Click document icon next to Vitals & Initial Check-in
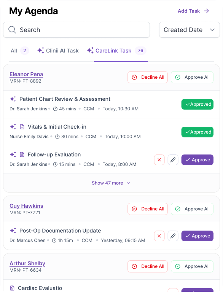Viewport: 223px width, 293px height. point(22,127)
